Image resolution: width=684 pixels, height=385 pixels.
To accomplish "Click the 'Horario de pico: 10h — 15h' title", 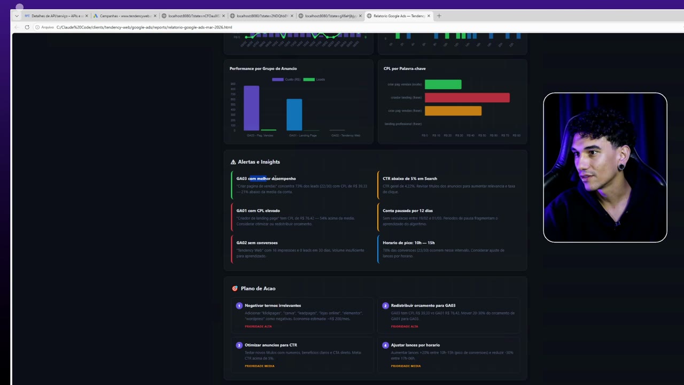I will (409, 243).
